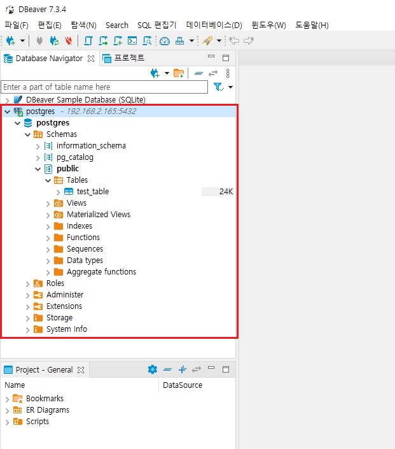This screenshot has width=395, height=449.
Task: Switch to the 프로젝트 tab
Action: click(123, 58)
